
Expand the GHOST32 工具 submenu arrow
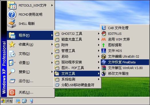[x=99, y=34]
